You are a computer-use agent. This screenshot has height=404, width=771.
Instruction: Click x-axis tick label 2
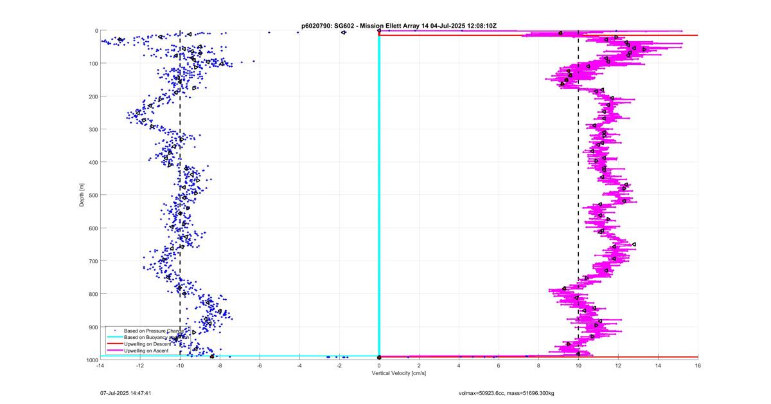(x=419, y=365)
